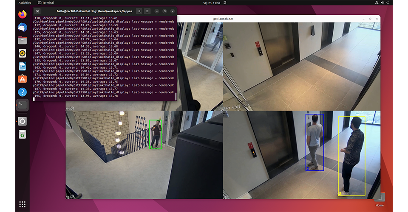
Task: Switch to Terminal from the dock
Action: coord(22,105)
